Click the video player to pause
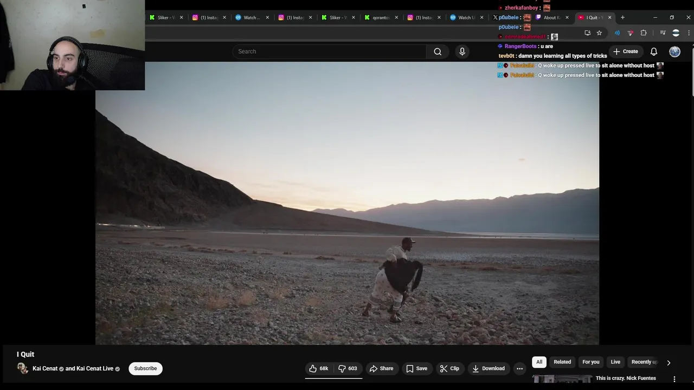Viewport: 694px width, 390px height. [347, 203]
